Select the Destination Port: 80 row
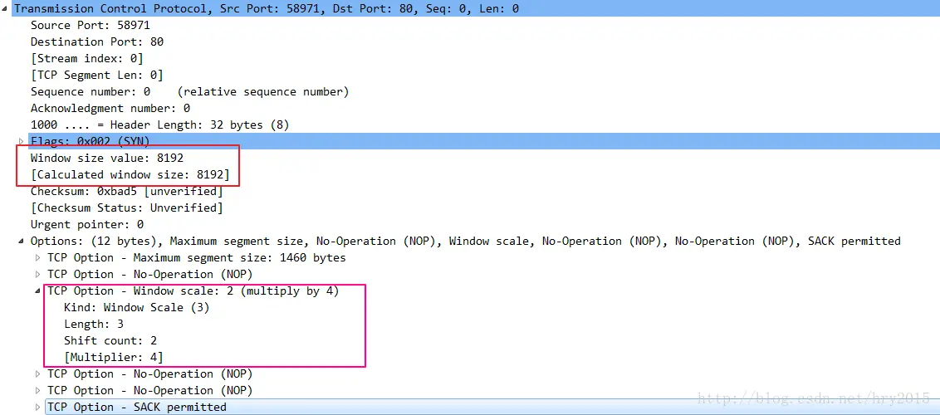The width and height of the screenshot is (940, 415). pos(96,42)
